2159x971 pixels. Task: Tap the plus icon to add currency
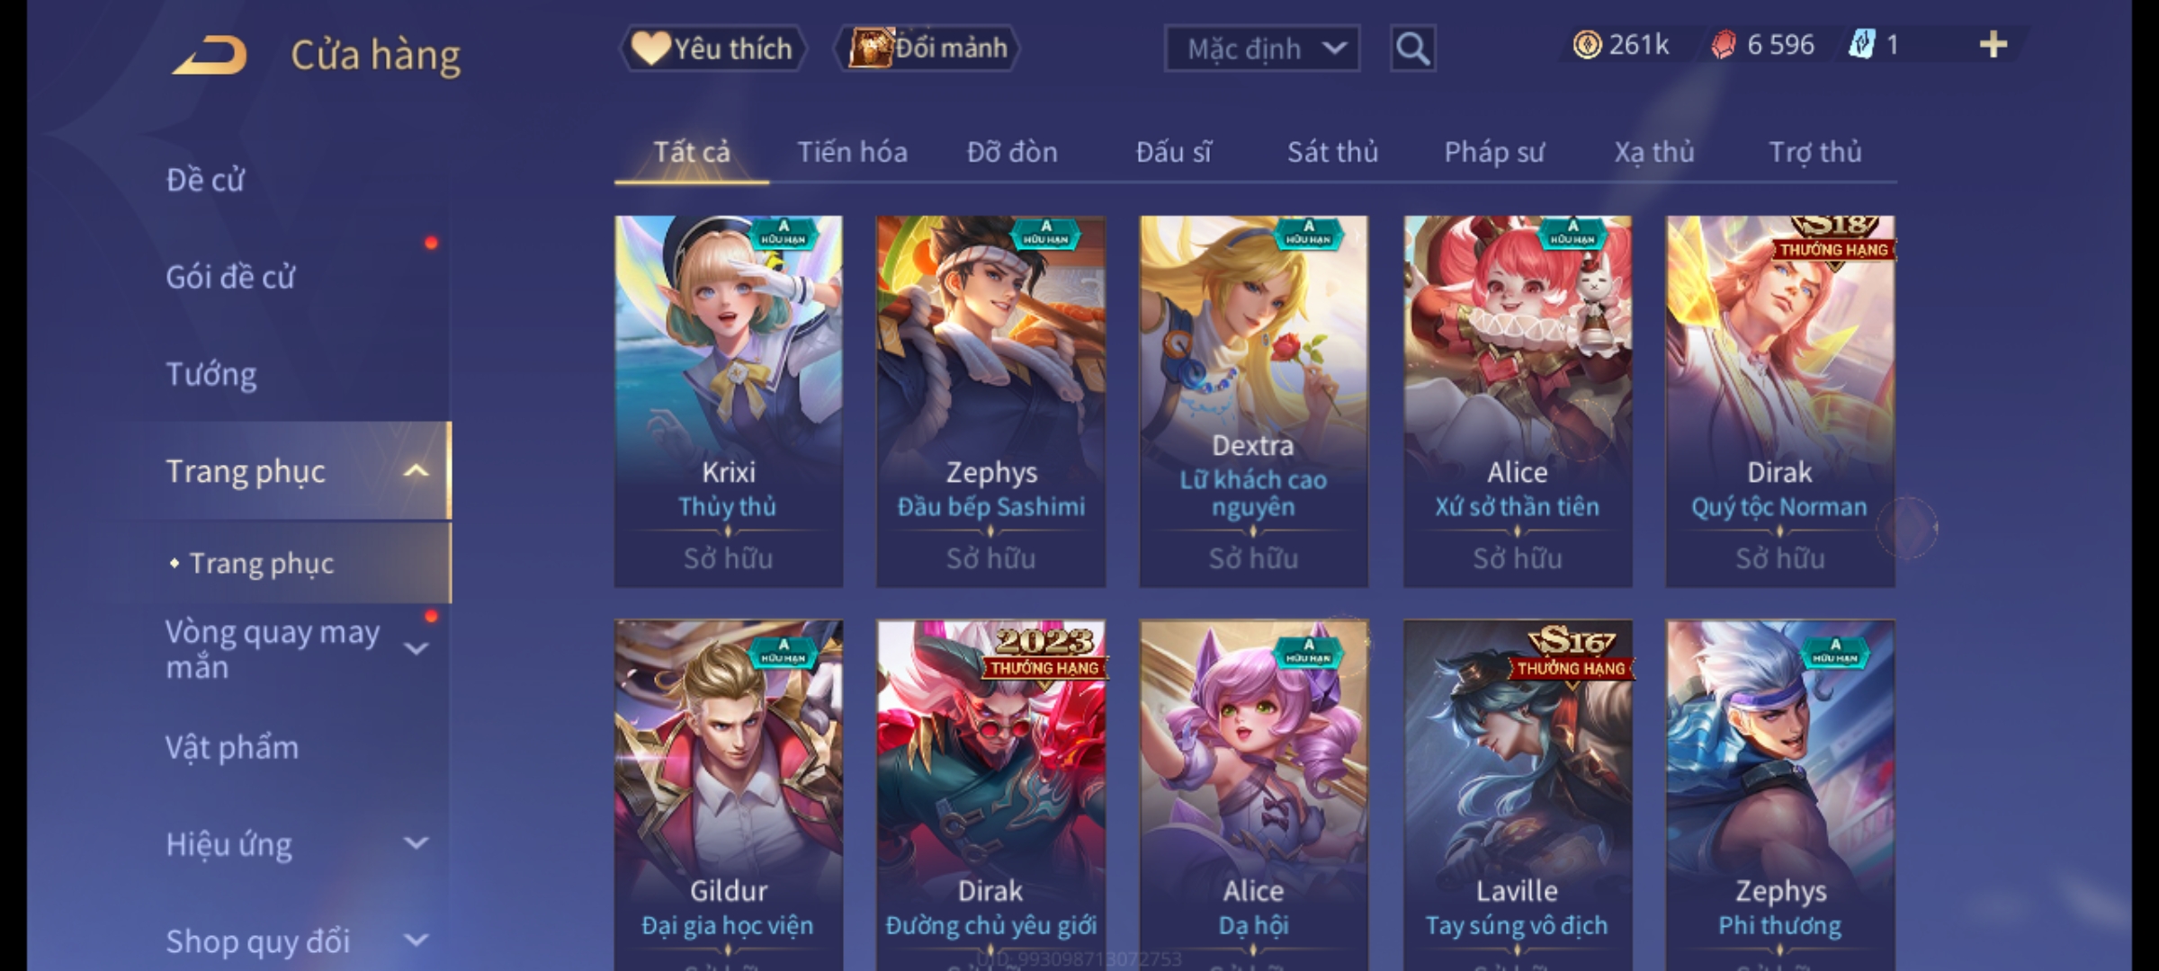(x=1993, y=45)
